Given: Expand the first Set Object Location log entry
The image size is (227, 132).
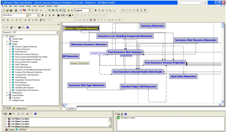Looking at the screenshot, I should (6, 119).
